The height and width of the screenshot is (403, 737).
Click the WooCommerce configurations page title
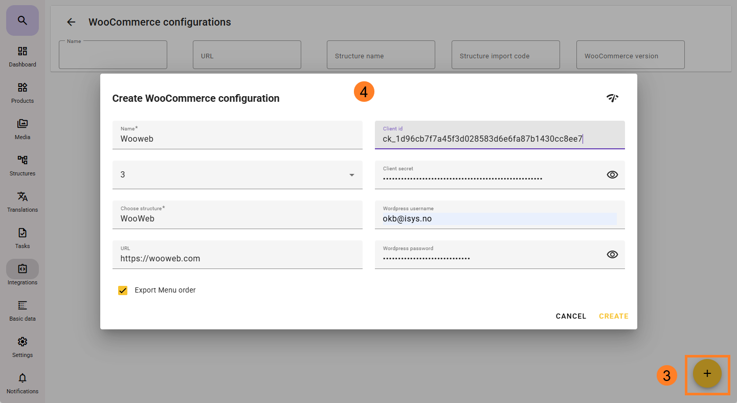[160, 22]
